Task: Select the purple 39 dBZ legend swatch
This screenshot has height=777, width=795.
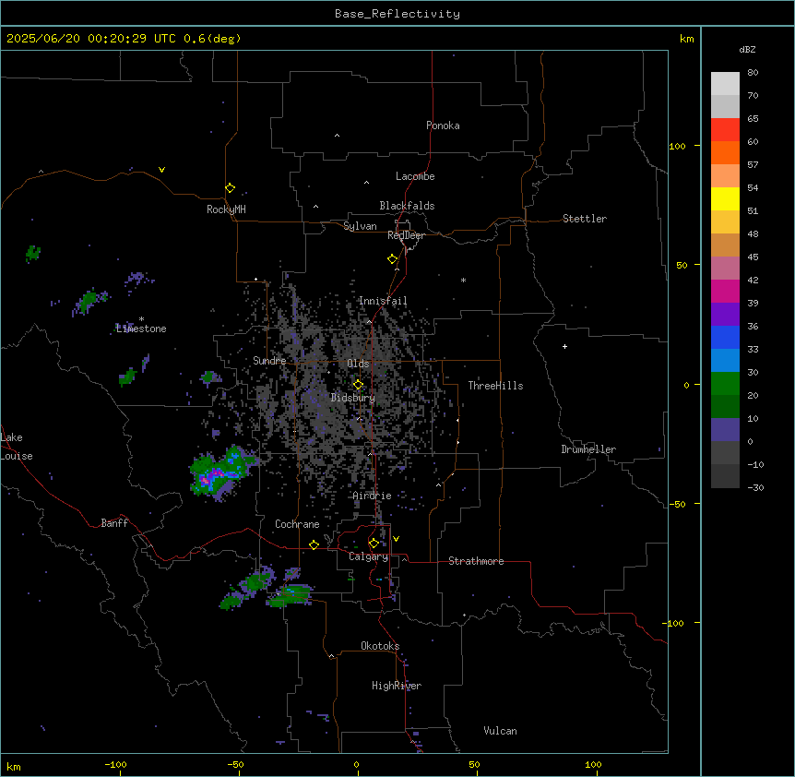Action: point(725,314)
